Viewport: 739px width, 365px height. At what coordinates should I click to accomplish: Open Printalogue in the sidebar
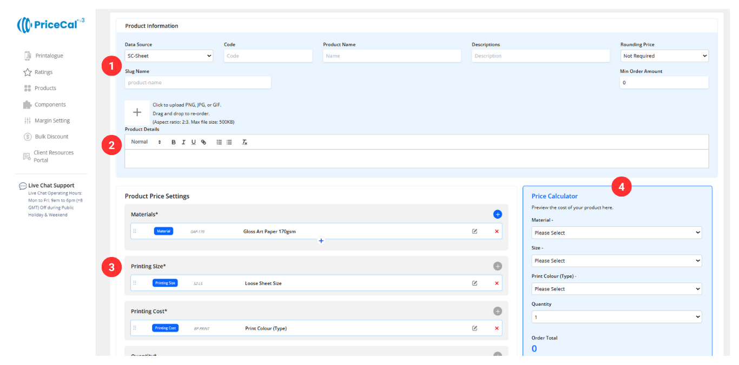[49, 56]
